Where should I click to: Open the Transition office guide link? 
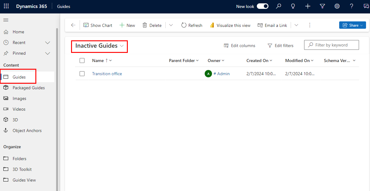(x=107, y=73)
